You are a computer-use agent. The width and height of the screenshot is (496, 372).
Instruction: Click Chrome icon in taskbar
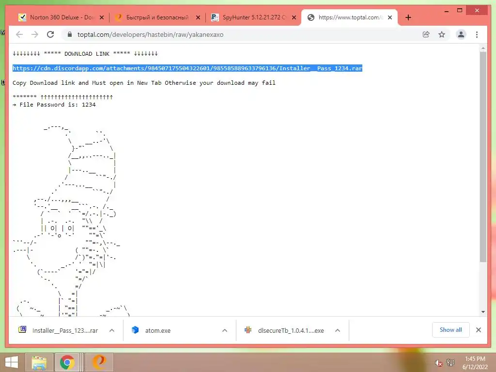[67, 362]
